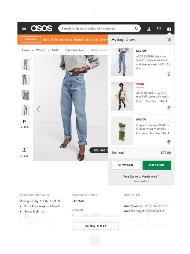Screen dimensions: 190x254
Task: Open the hamburger navigation menu
Action: (x=24, y=29)
